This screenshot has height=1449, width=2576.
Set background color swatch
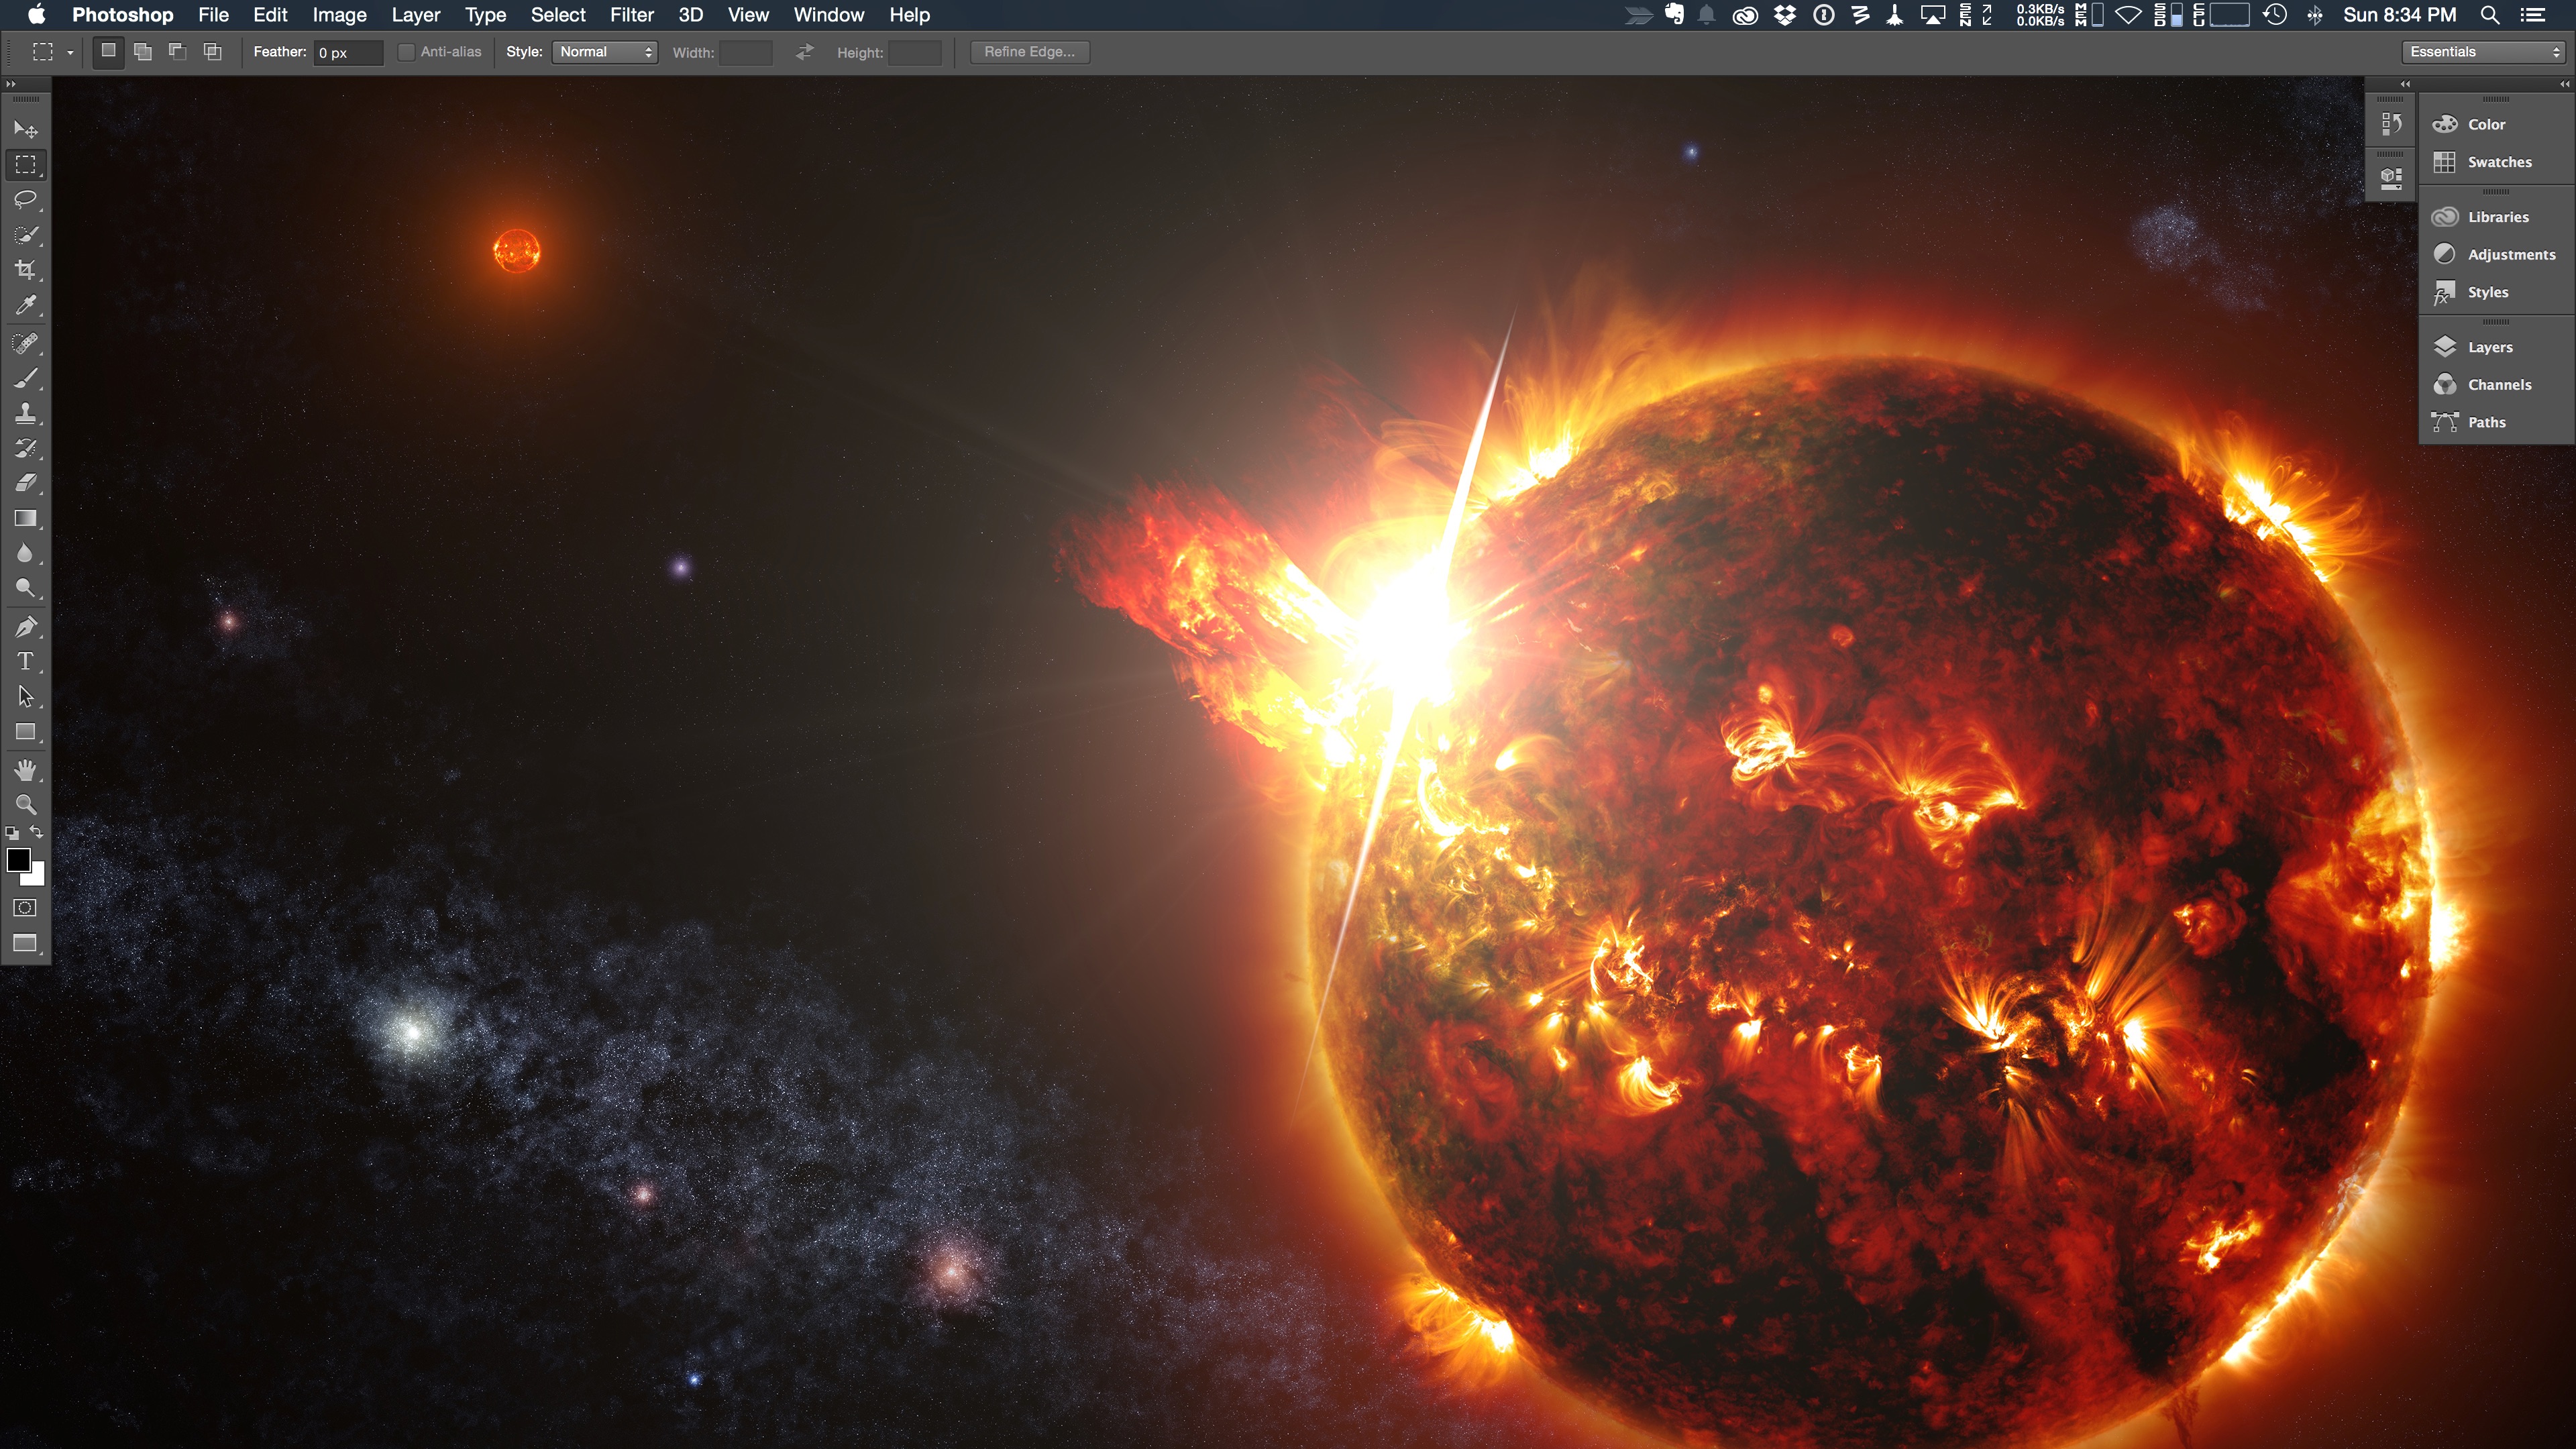[x=37, y=878]
